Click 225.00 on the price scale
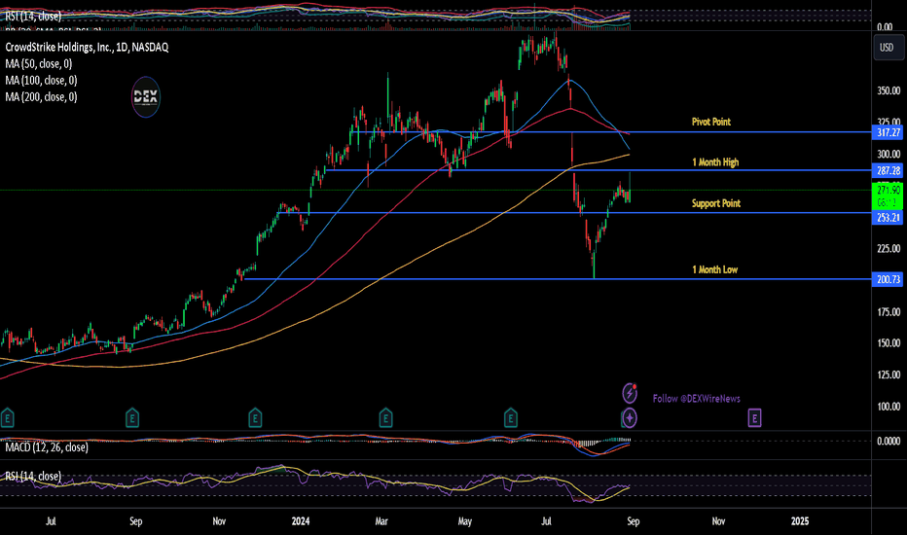907x535 pixels. coord(889,249)
